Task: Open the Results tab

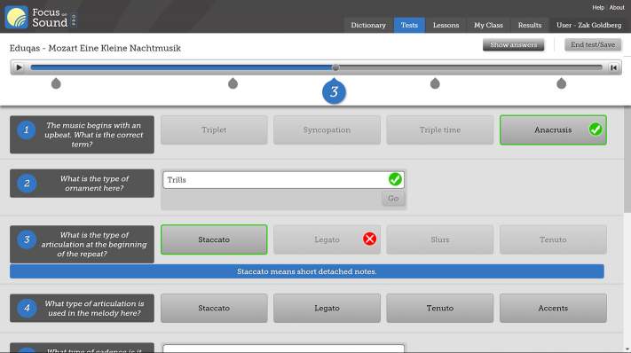Action: [x=530, y=26]
